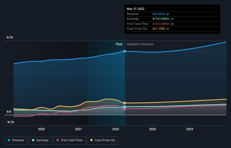Click the Earnings row label in tooltip
The image size is (231, 148).
(x=133, y=19)
